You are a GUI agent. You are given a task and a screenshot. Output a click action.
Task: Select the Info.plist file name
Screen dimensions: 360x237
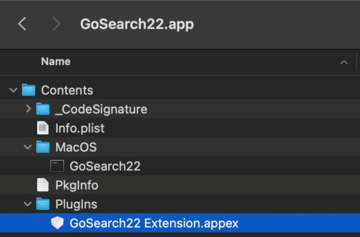pyautogui.click(x=80, y=128)
